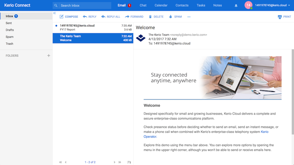
Task: Open the more actions ellipsis menu
Action: tap(189, 17)
